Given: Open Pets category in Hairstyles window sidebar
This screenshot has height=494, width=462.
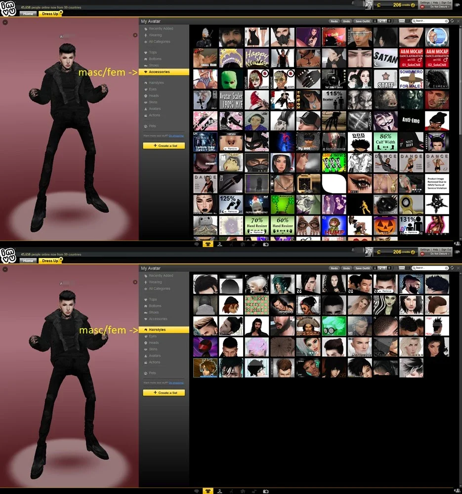Looking at the screenshot, I should [x=152, y=372].
